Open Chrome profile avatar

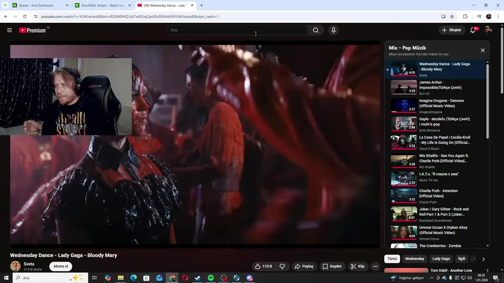pos(489,17)
